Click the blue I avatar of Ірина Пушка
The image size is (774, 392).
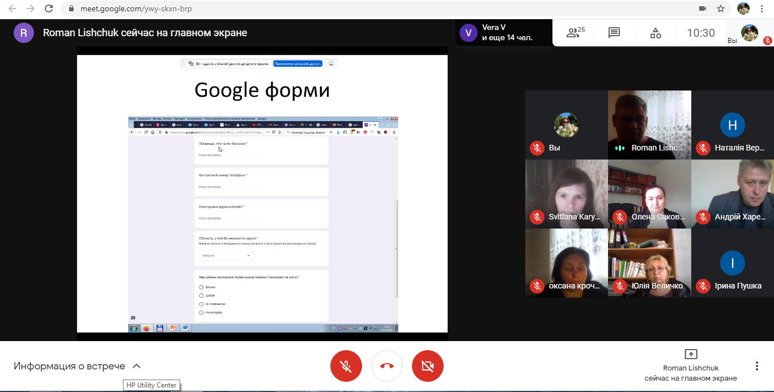point(733,263)
